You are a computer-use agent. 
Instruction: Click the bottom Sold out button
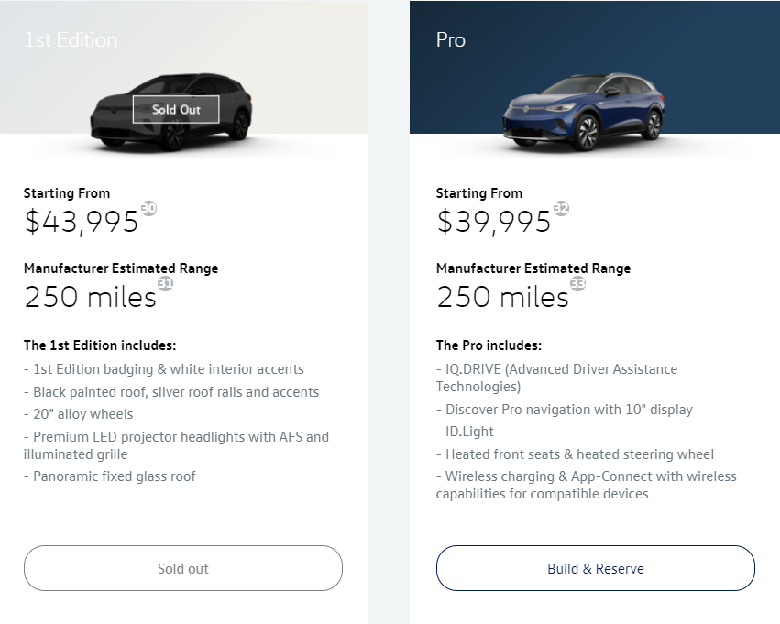point(183,568)
